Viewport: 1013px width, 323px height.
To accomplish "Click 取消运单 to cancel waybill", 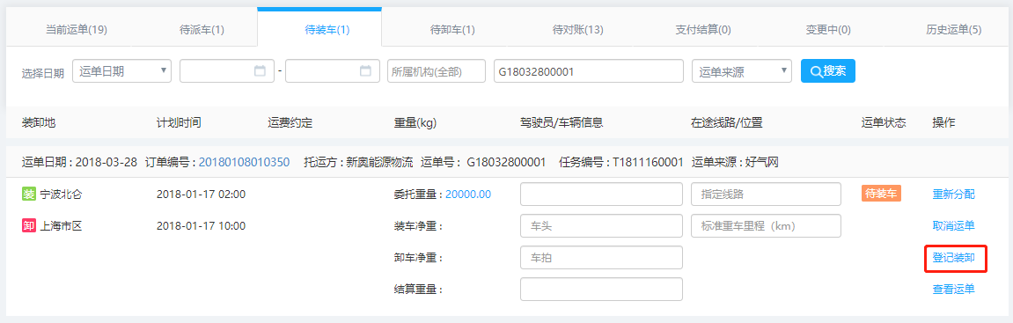I will point(953,226).
